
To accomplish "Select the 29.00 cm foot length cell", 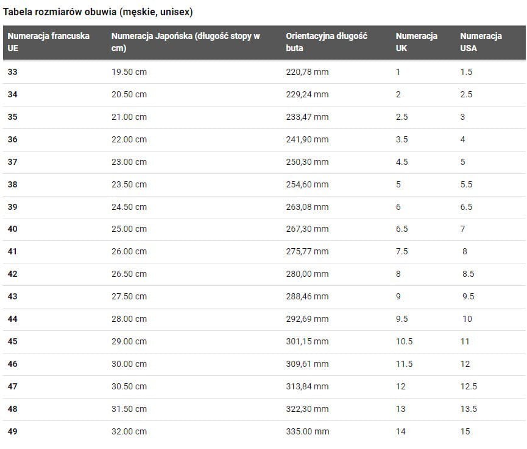I will pyautogui.click(x=129, y=341).
